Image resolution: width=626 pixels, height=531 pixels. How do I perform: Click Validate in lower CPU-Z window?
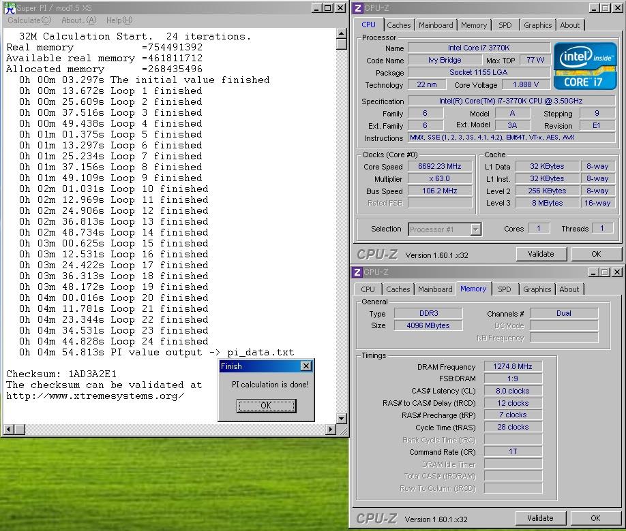[x=540, y=518]
